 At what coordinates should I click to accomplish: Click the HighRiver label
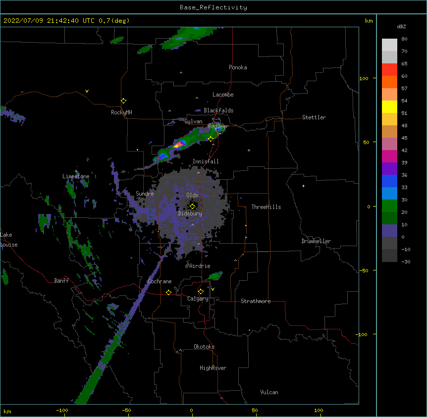(213, 368)
